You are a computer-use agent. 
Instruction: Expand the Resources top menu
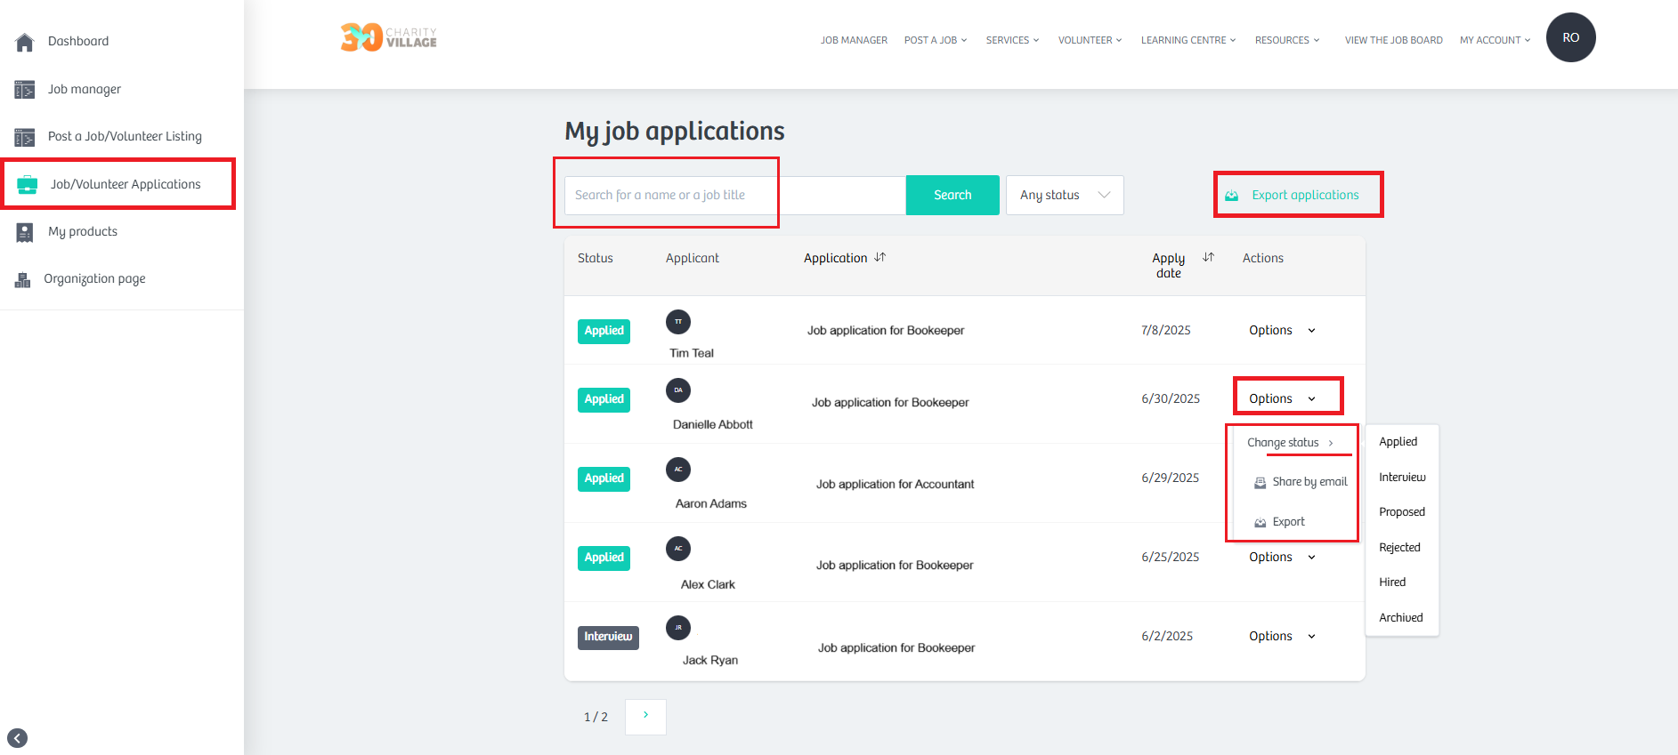(x=1287, y=40)
